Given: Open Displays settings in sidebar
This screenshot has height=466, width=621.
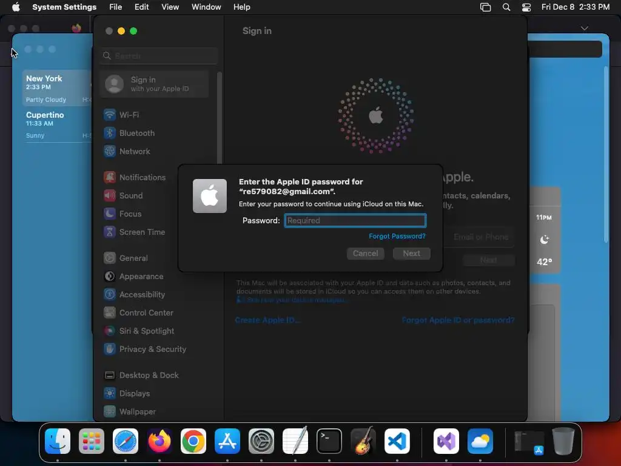Looking at the screenshot, I should coord(127,394).
